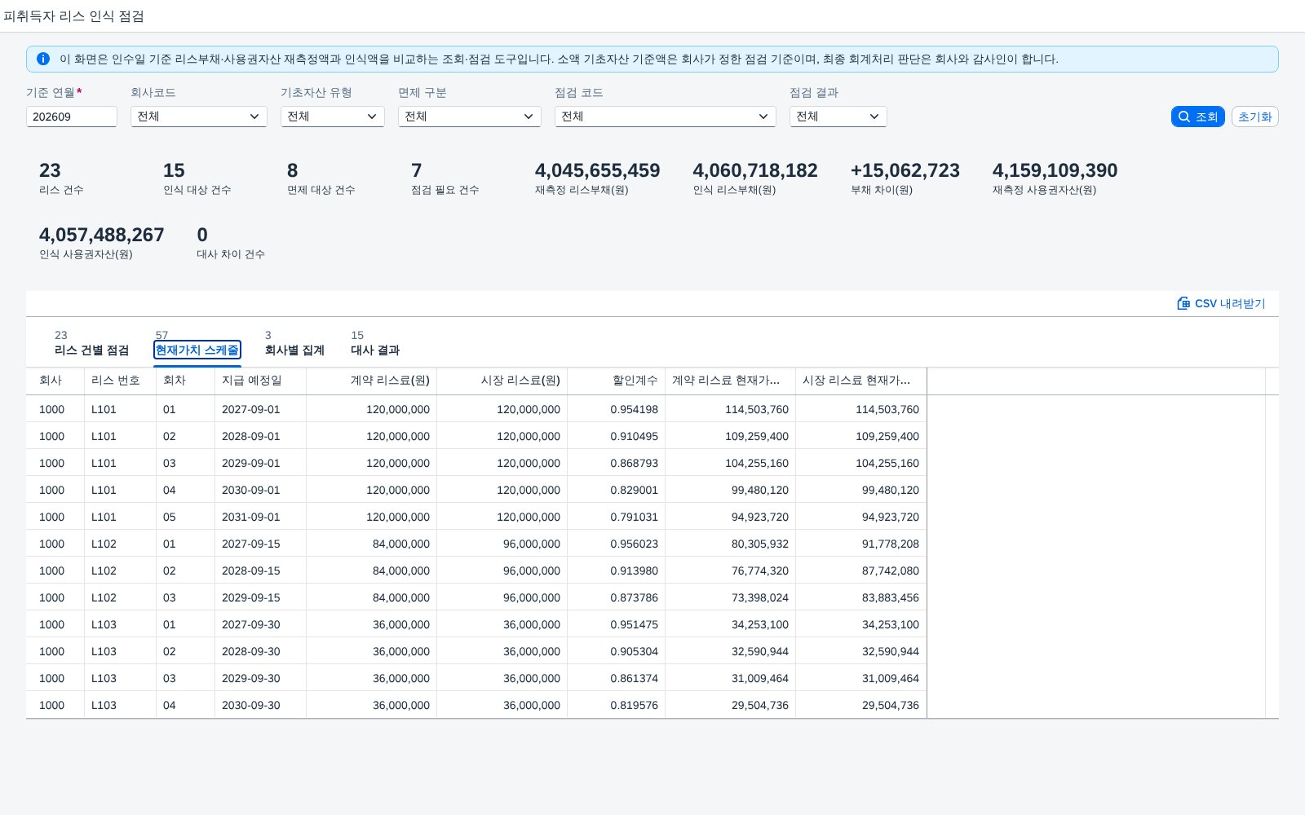Click date cell 2028-09-30

[x=251, y=651]
